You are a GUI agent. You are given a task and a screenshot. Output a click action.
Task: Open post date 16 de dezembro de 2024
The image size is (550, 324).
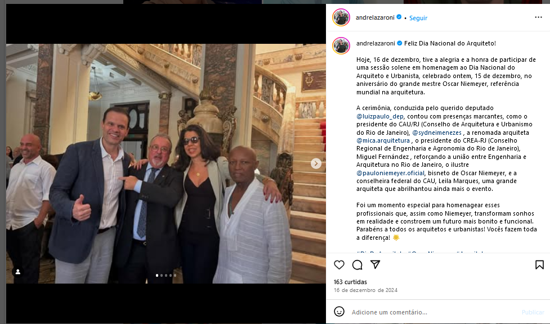[x=365, y=290]
